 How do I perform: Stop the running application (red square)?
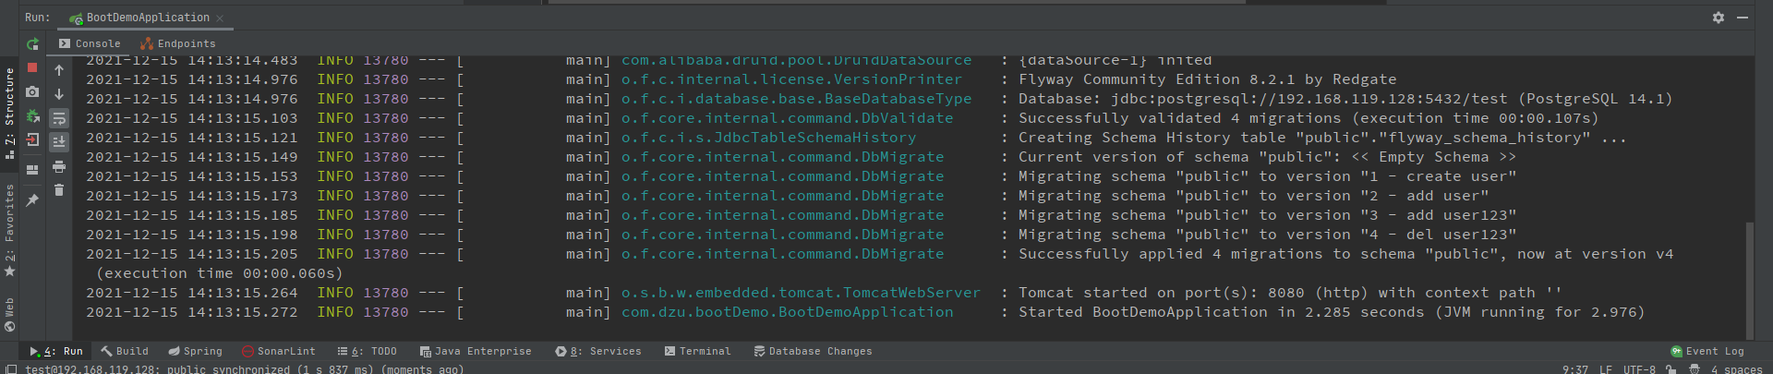click(32, 67)
